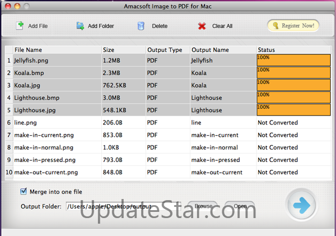Click row number 6 in the table
Viewport: 336px width, 236px height.
[x=9, y=123]
